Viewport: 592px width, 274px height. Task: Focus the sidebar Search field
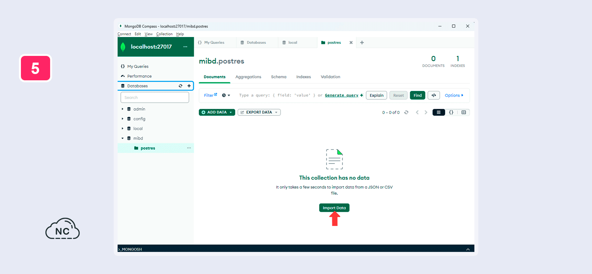point(155,97)
